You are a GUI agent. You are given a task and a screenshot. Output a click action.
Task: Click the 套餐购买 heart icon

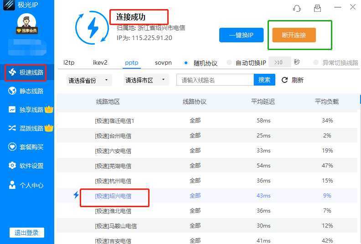click(x=12, y=147)
